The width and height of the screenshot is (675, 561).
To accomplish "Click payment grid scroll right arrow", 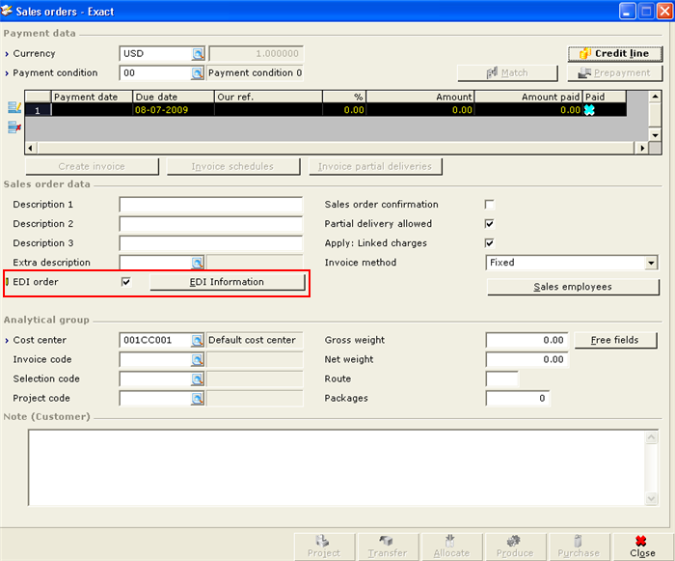I will (642, 148).
